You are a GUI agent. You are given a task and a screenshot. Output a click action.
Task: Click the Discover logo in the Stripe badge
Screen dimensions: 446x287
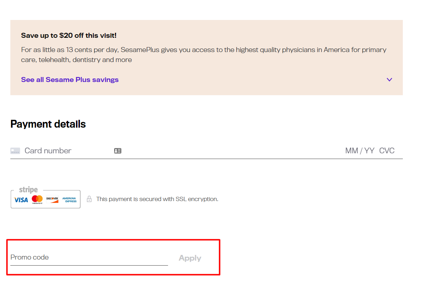point(52,200)
